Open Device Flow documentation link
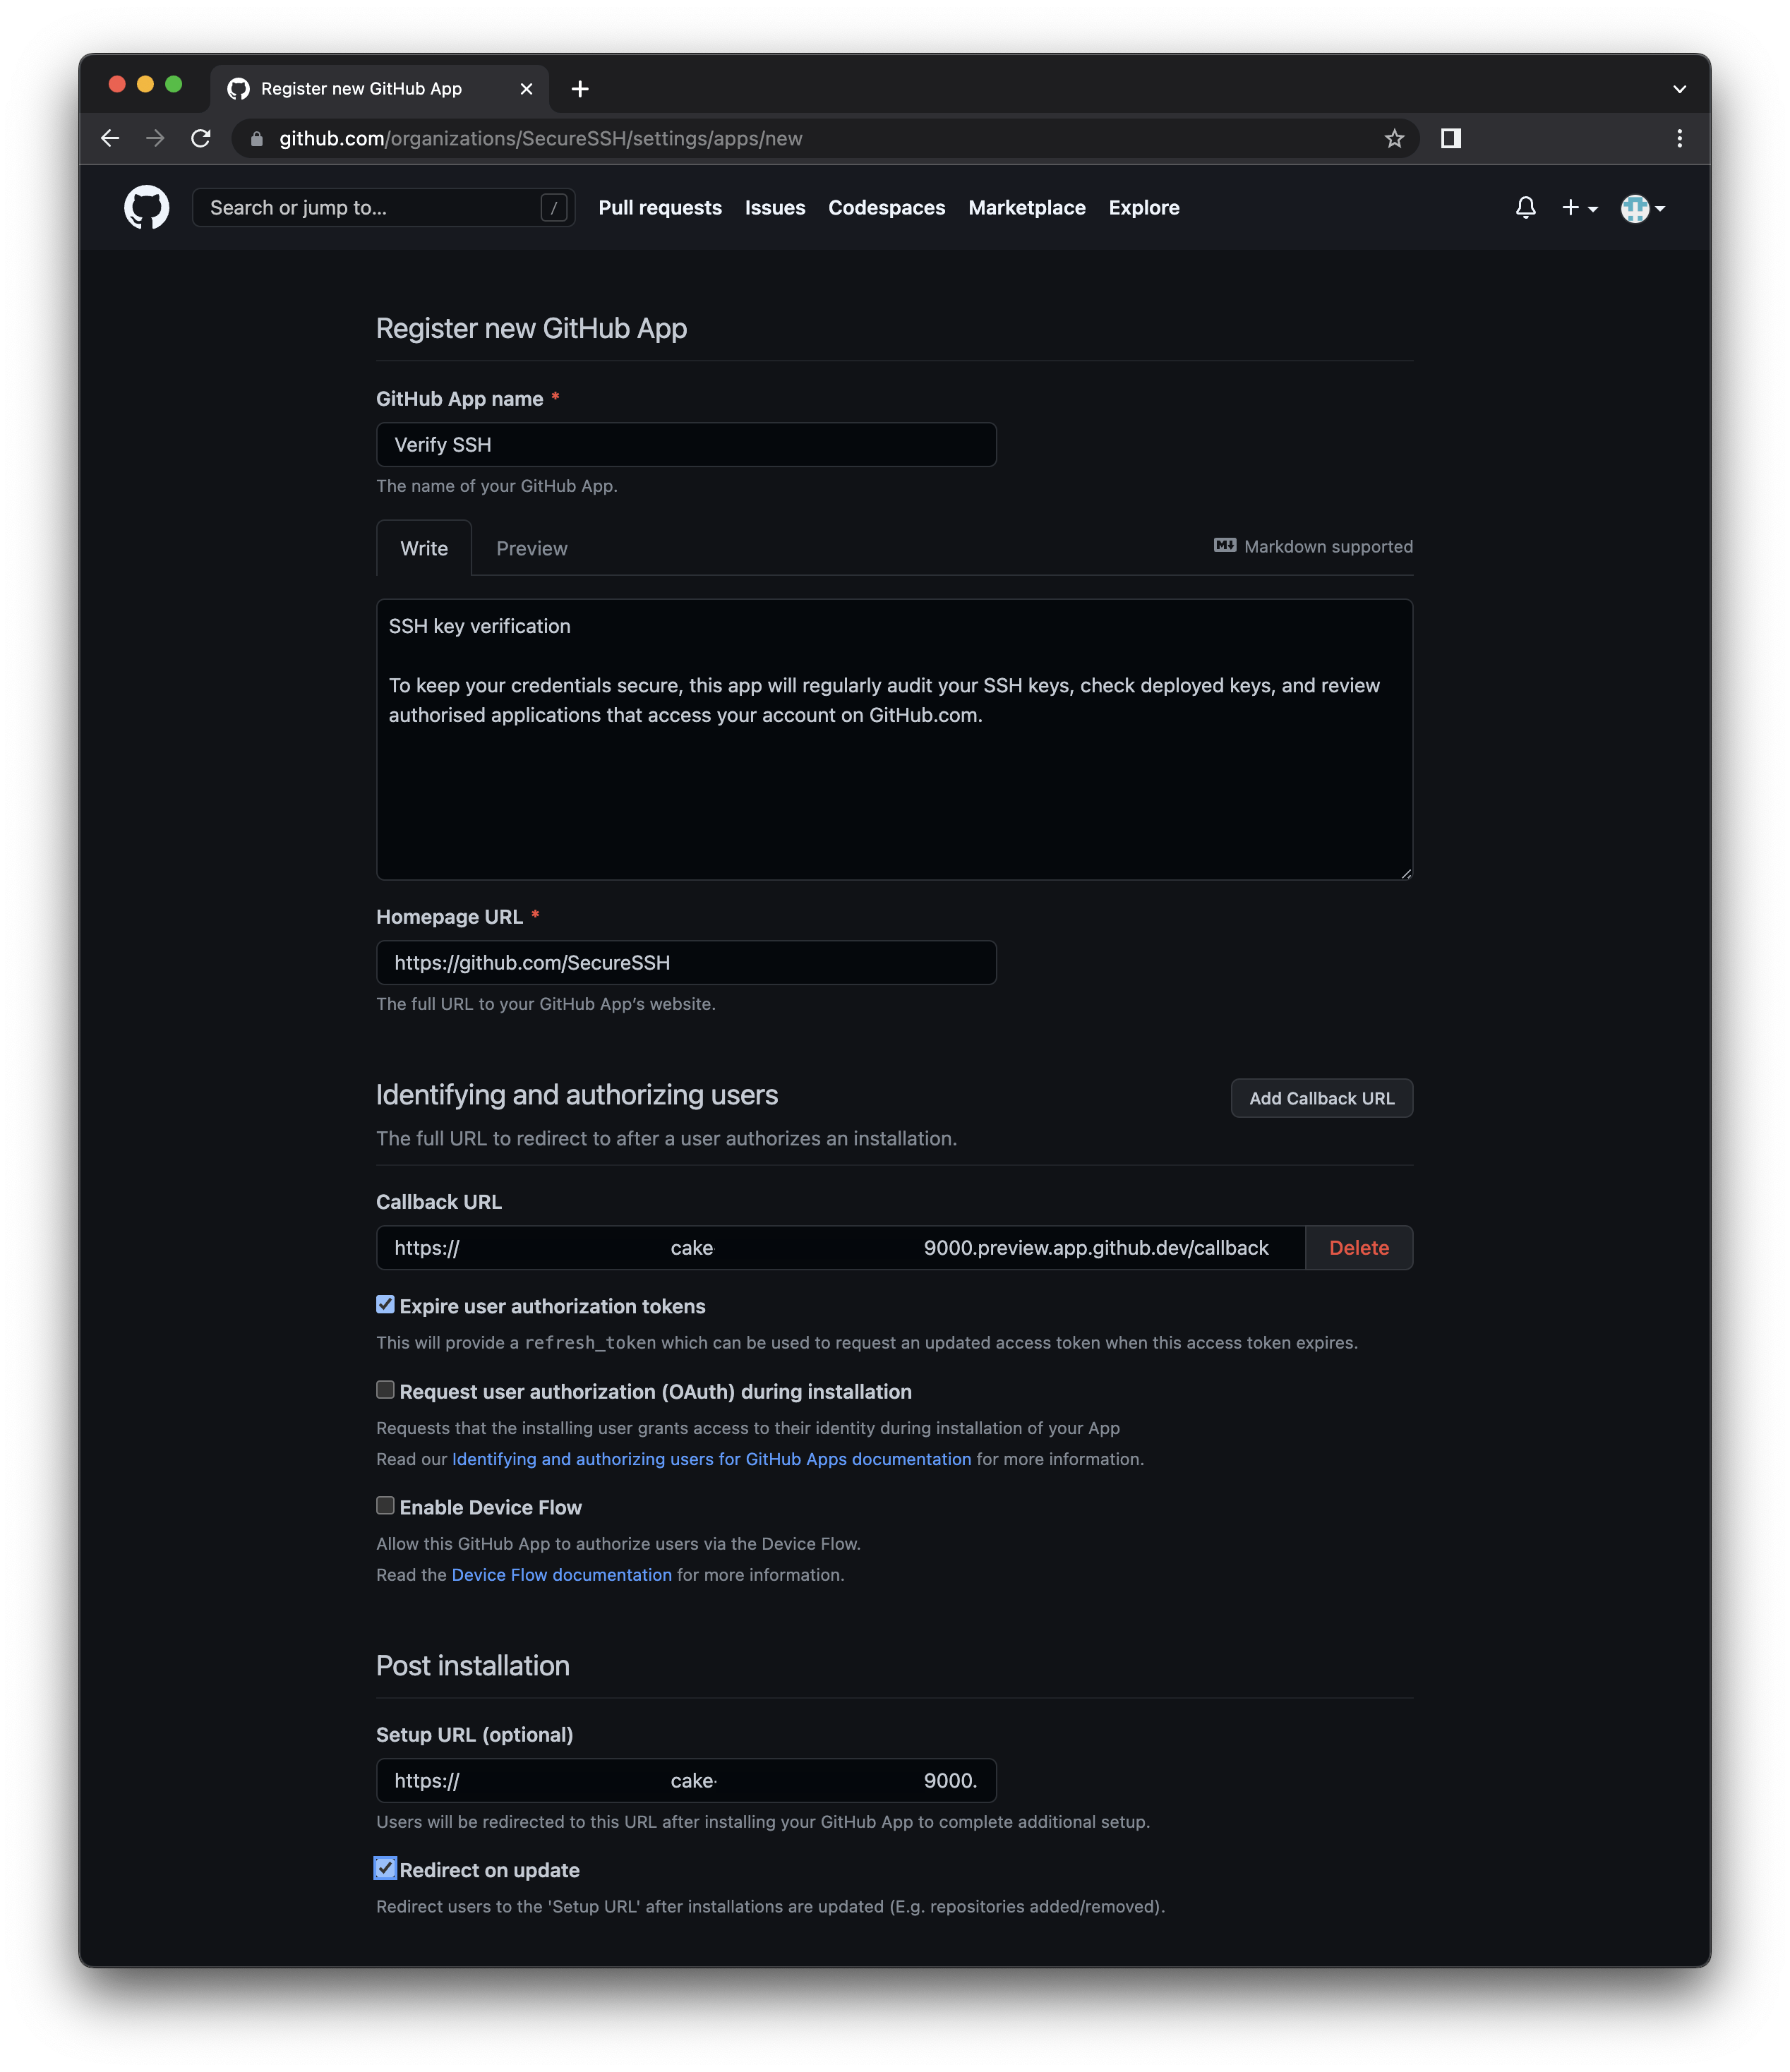This screenshot has height=2072, width=1790. 561,1575
